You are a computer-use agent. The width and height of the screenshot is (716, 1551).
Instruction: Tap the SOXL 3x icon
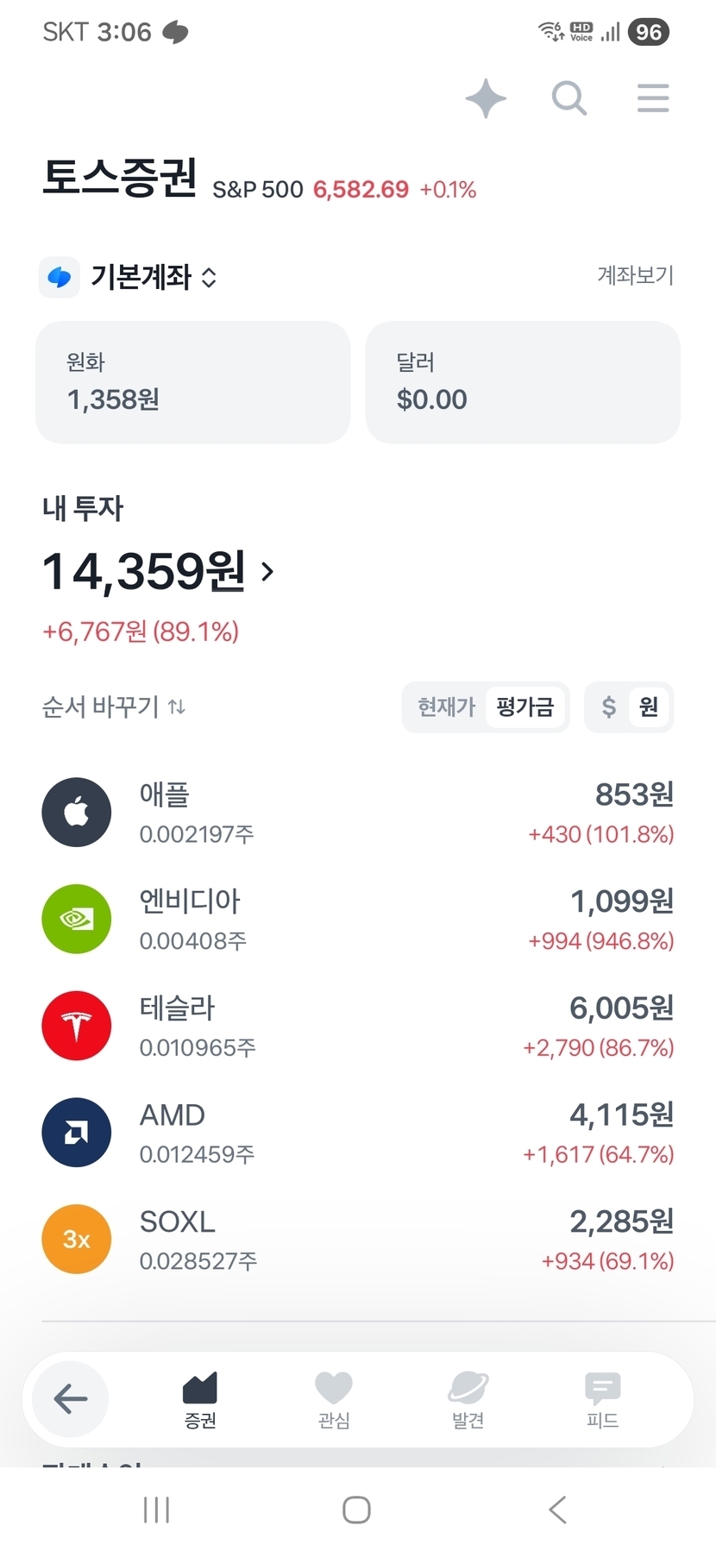pyautogui.click(x=77, y=1239)
